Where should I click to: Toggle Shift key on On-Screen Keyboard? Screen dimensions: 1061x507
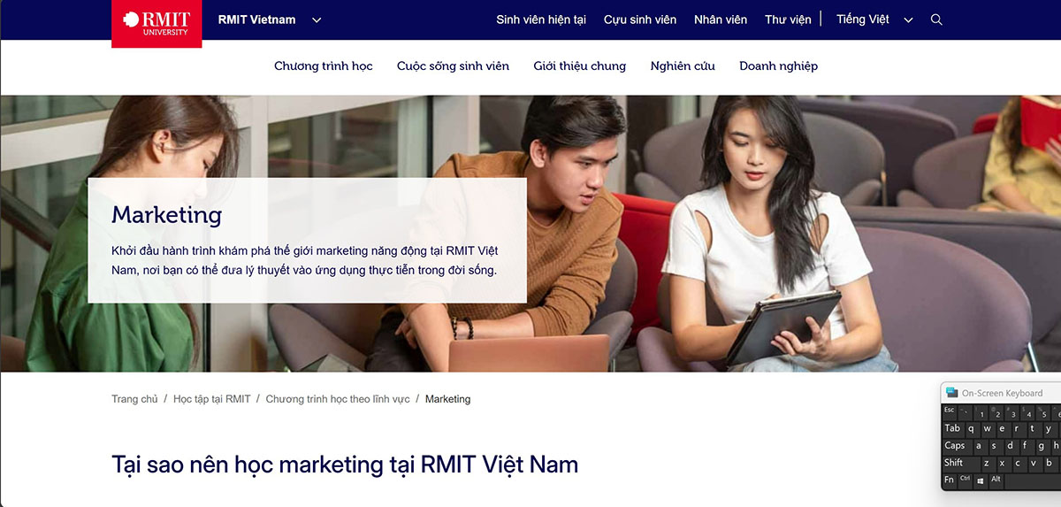pos(961,465)
